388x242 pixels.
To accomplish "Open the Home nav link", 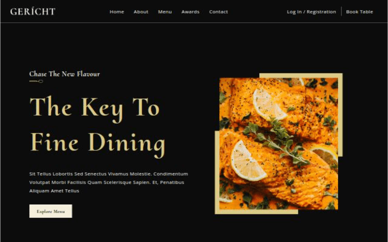I will tap(117, 11).
